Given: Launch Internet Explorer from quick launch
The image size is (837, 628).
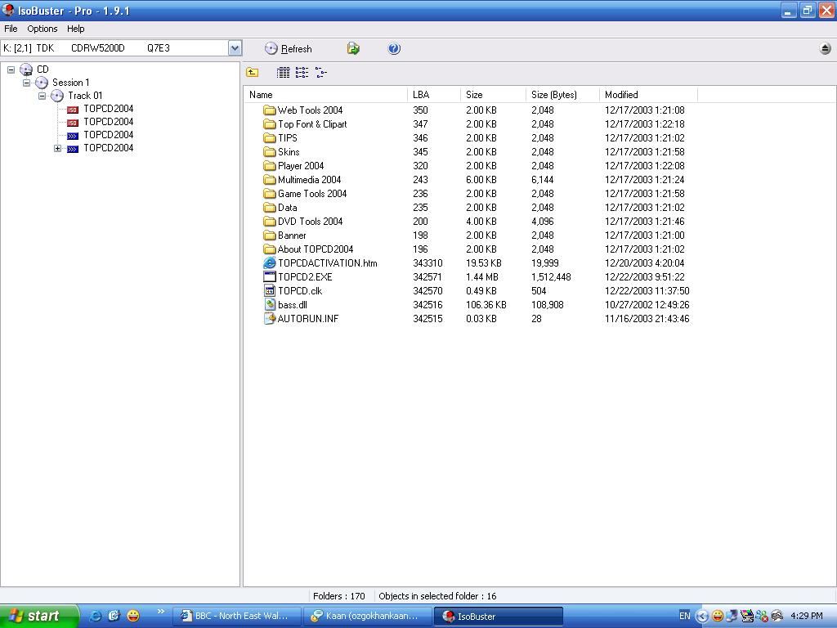Looking at the screenshot, I should (95, 616).
